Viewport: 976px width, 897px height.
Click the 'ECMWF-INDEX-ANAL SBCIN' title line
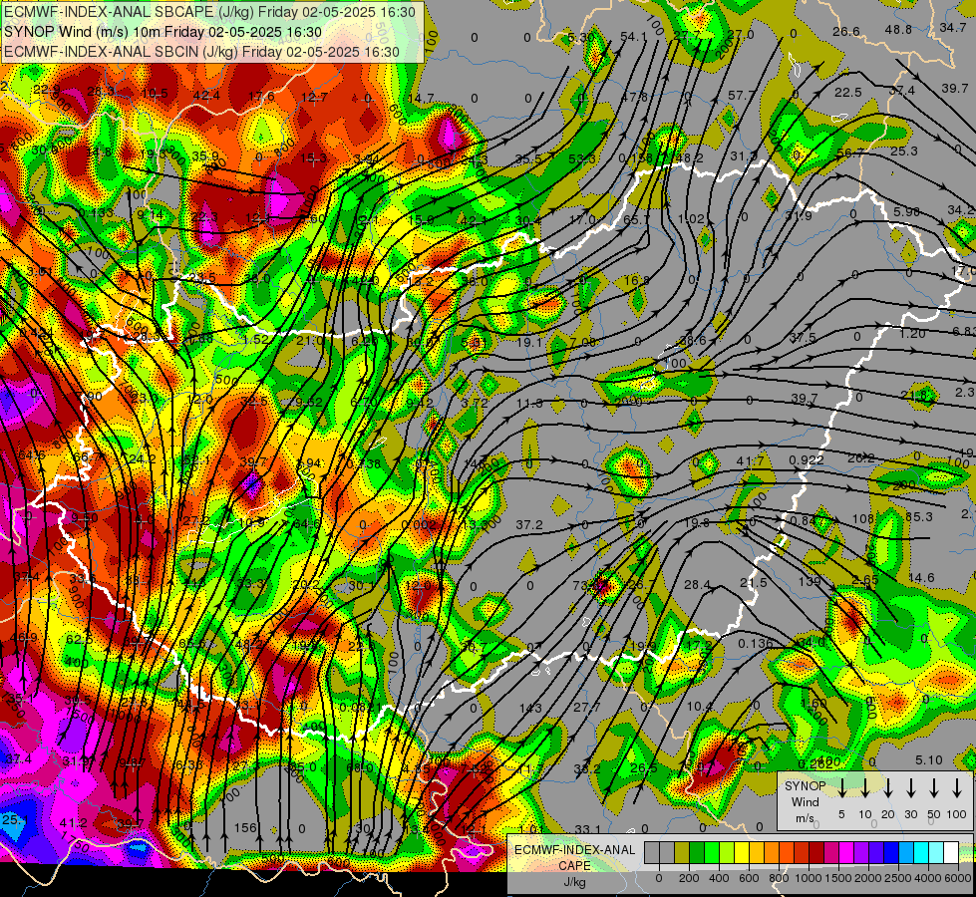pos(201,52)
